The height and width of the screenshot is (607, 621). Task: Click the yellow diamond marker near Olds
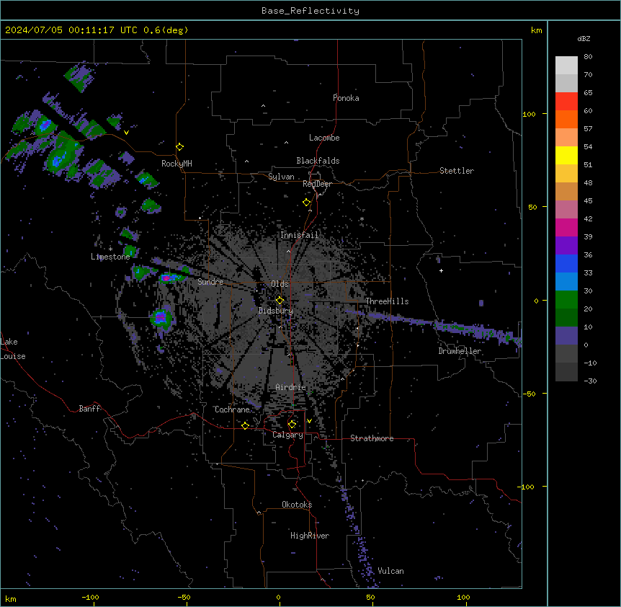click(x=280, y=301)
